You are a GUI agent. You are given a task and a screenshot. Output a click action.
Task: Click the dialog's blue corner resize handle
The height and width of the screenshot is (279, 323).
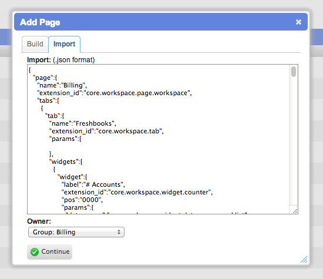coord(304,260)
